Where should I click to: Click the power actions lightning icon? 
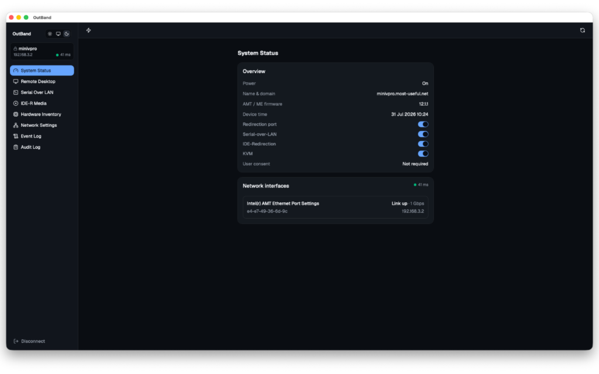point(89,30)
